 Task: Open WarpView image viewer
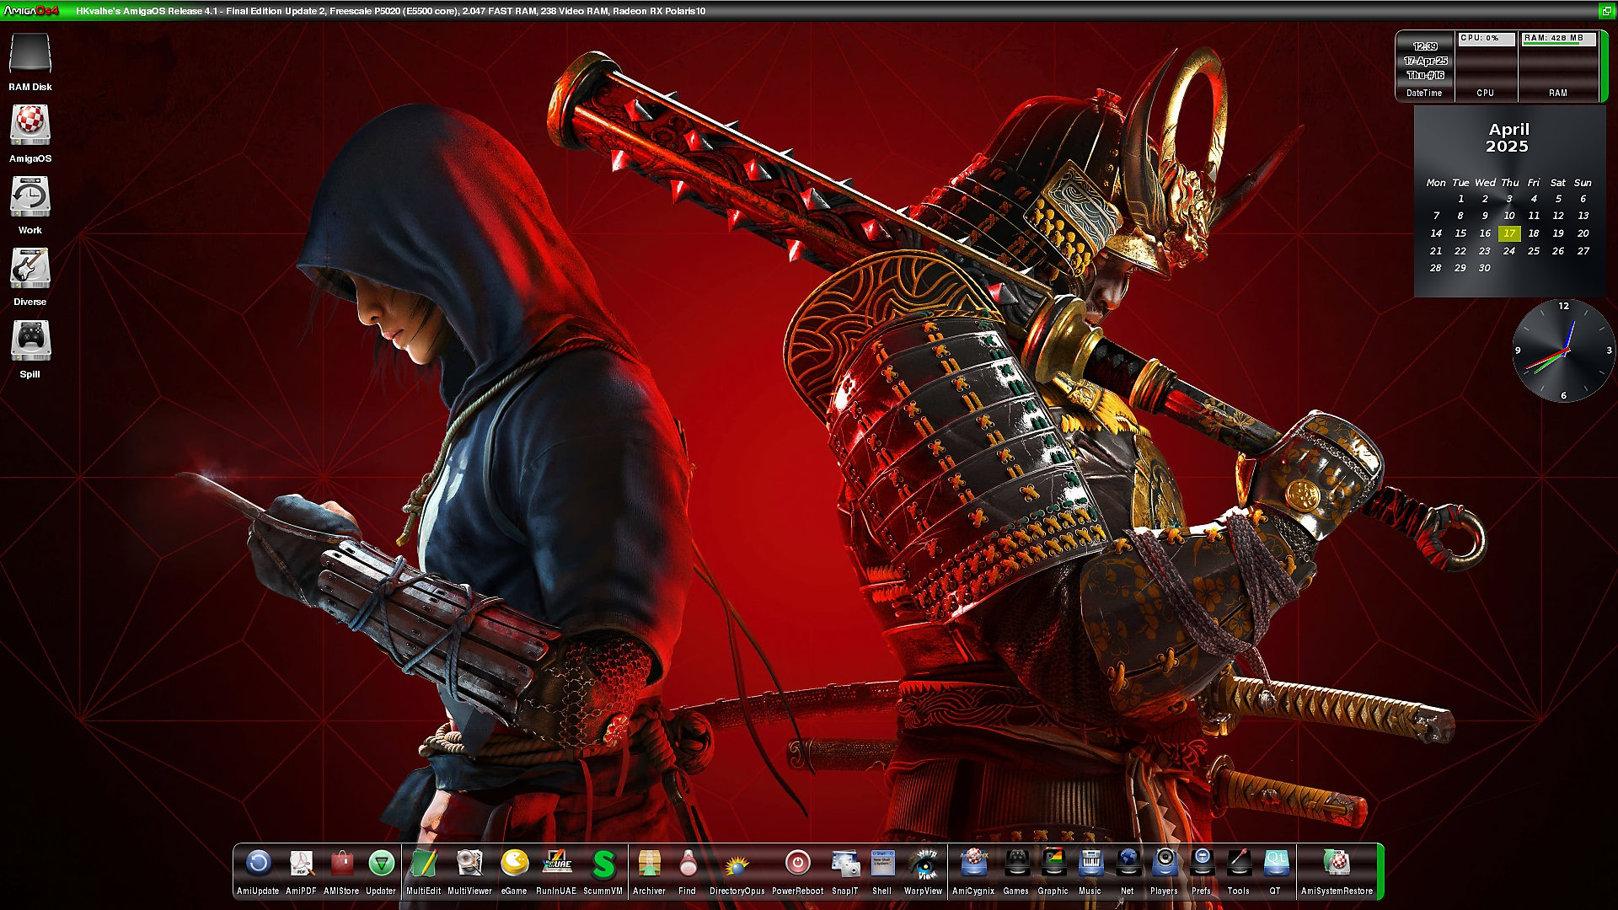pyautogui.click(x=923, y=864)
